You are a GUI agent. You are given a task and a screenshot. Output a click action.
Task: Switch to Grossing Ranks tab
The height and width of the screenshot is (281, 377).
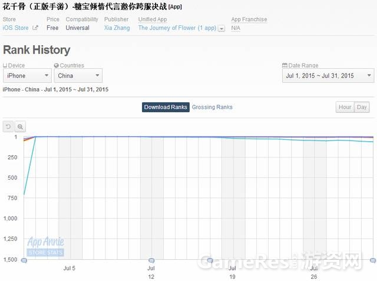pyautogui.click(x=212, y=107)
